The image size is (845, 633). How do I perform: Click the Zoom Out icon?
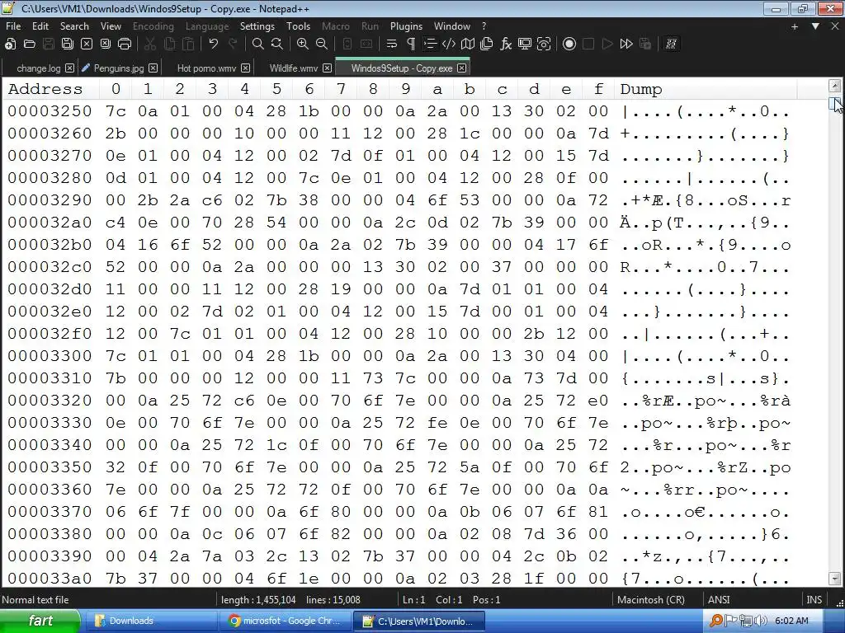coord(322,45)
